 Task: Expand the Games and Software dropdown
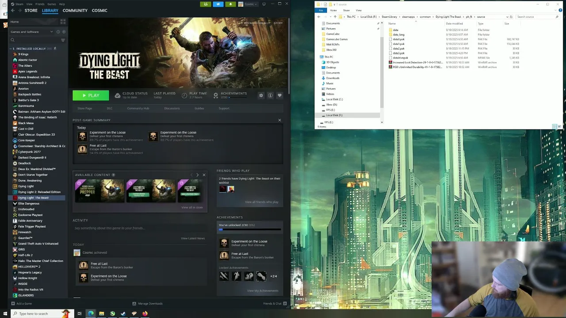[31, 32]
